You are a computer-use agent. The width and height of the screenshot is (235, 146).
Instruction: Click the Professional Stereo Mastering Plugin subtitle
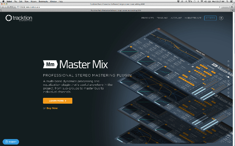click(x=87, y=75)
